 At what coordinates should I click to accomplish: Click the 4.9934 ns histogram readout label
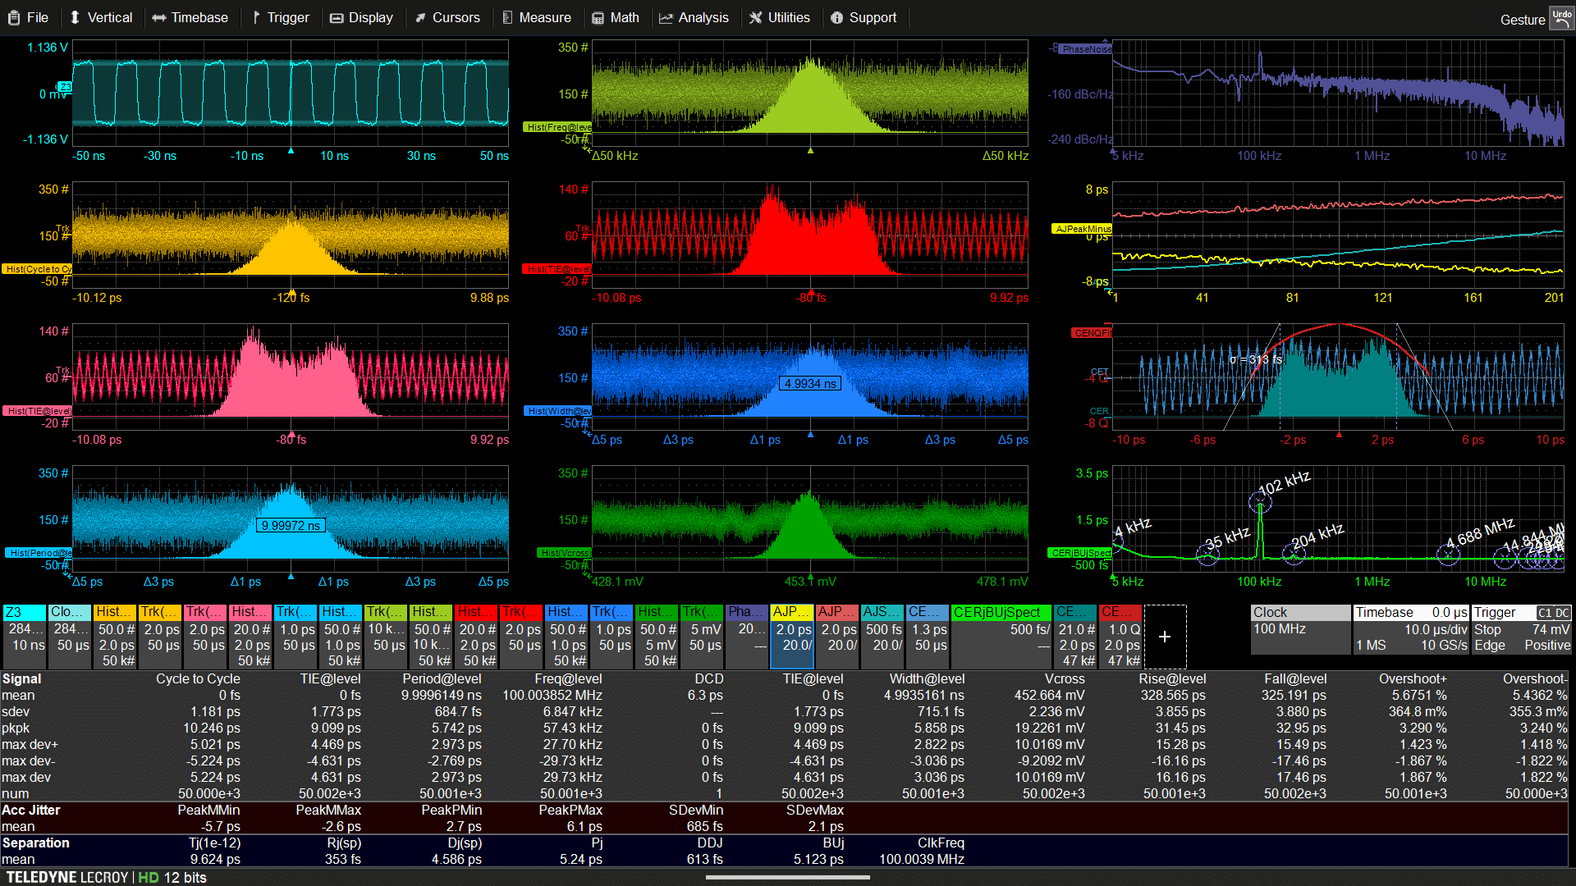(809, 383)
